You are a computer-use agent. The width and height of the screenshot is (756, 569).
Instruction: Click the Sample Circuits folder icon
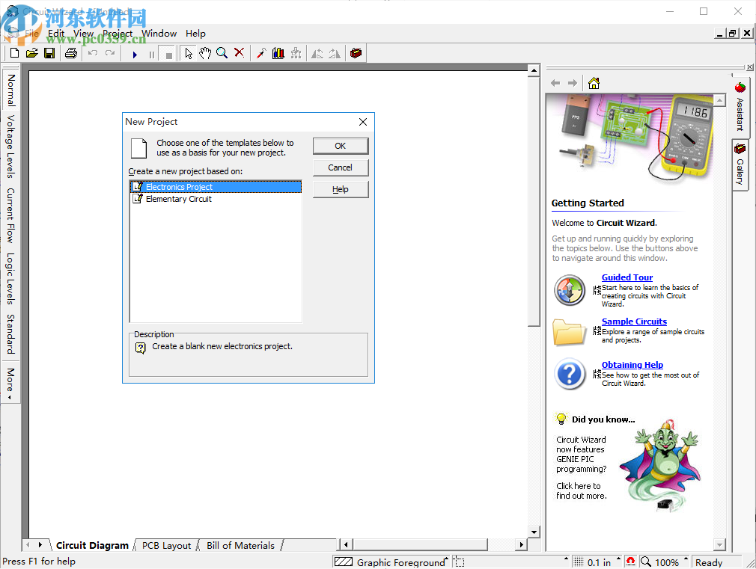tap(569, 333)
